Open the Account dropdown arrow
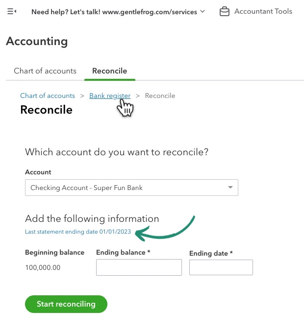Screen dimensions: 304x335 (230, 188)
